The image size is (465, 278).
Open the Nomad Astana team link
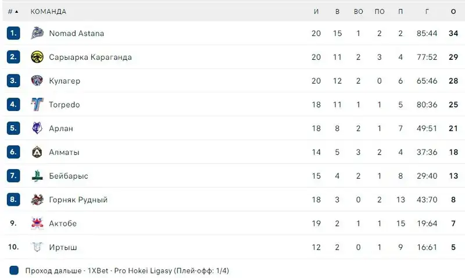click(77, 33)
